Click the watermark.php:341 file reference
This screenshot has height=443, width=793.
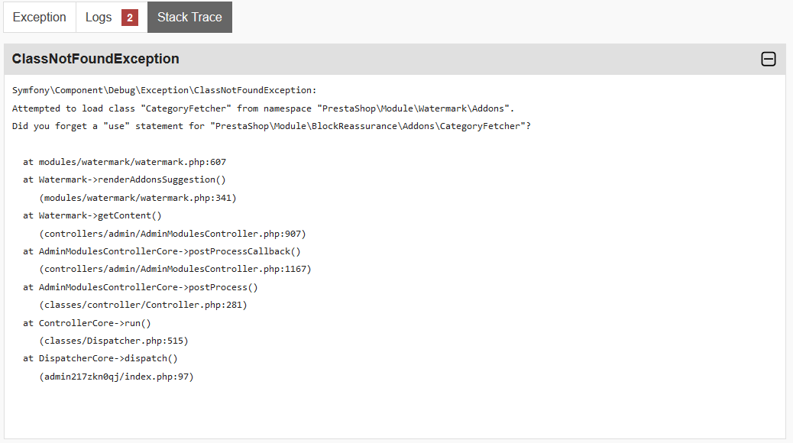pyautogui.click(x=138, y=198)
